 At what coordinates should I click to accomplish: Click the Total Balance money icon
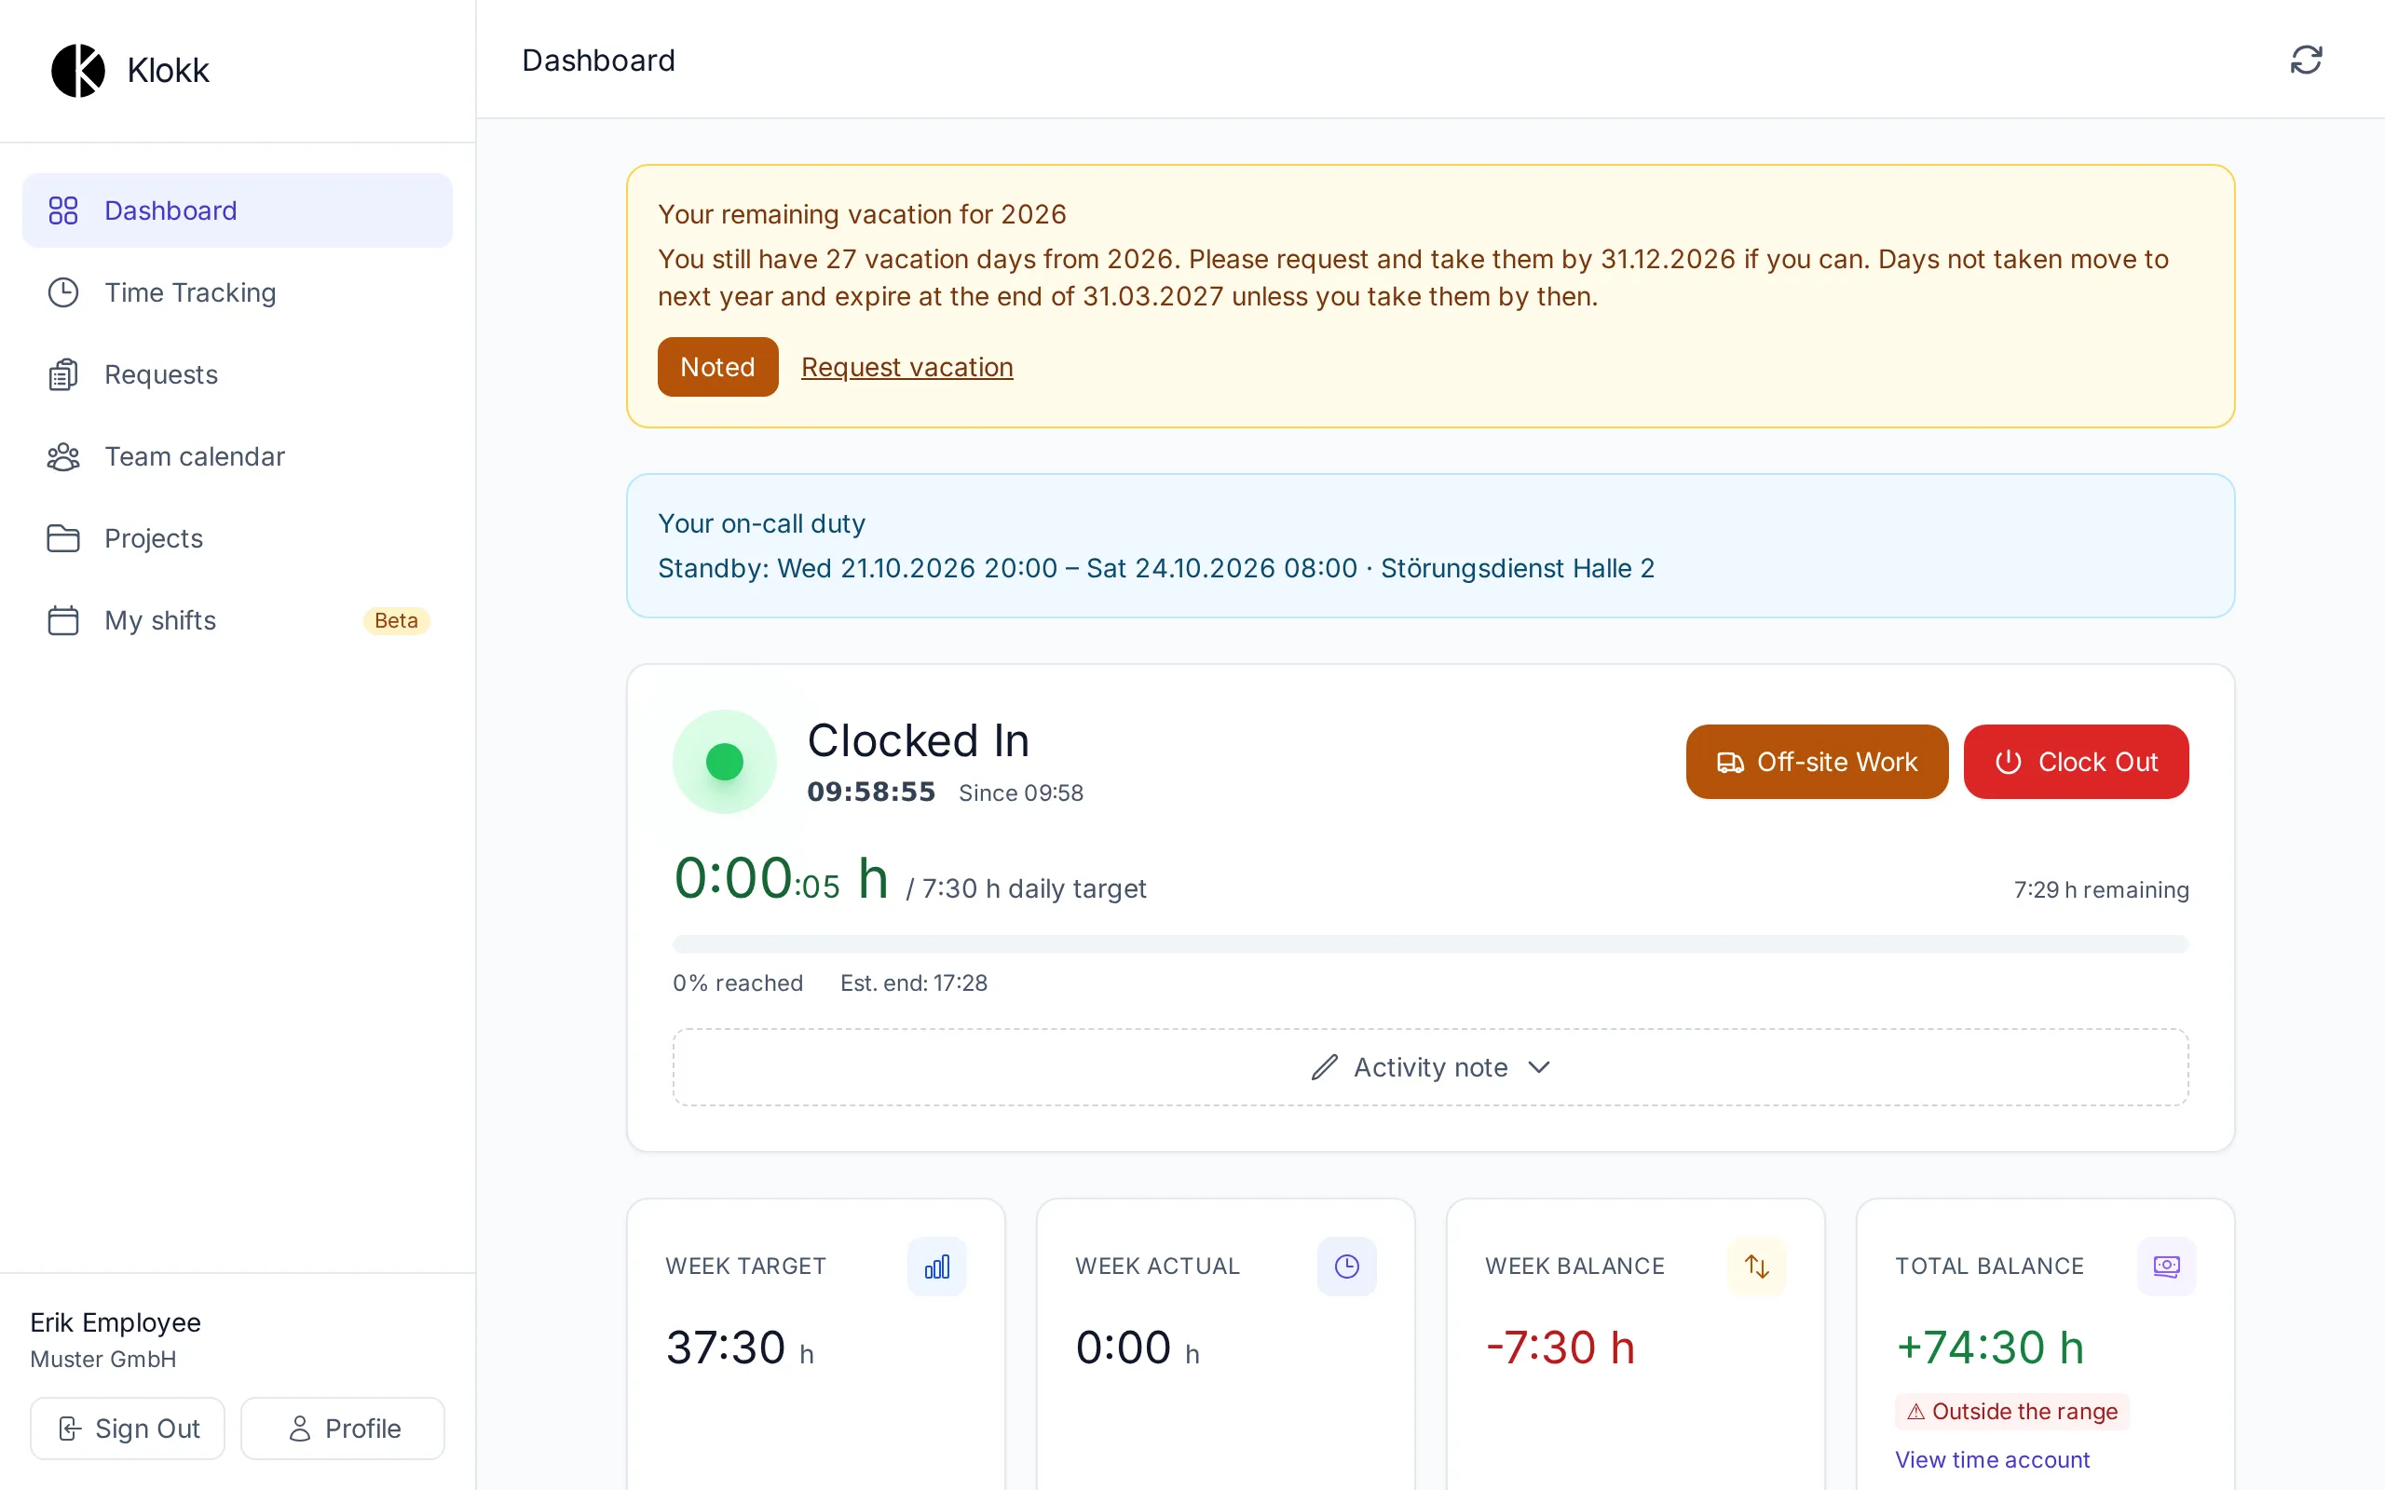[x=2166, y=1266]
